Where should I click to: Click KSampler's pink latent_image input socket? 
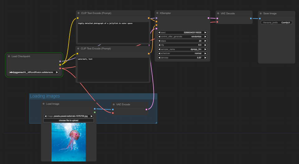(x=156, y=29)
